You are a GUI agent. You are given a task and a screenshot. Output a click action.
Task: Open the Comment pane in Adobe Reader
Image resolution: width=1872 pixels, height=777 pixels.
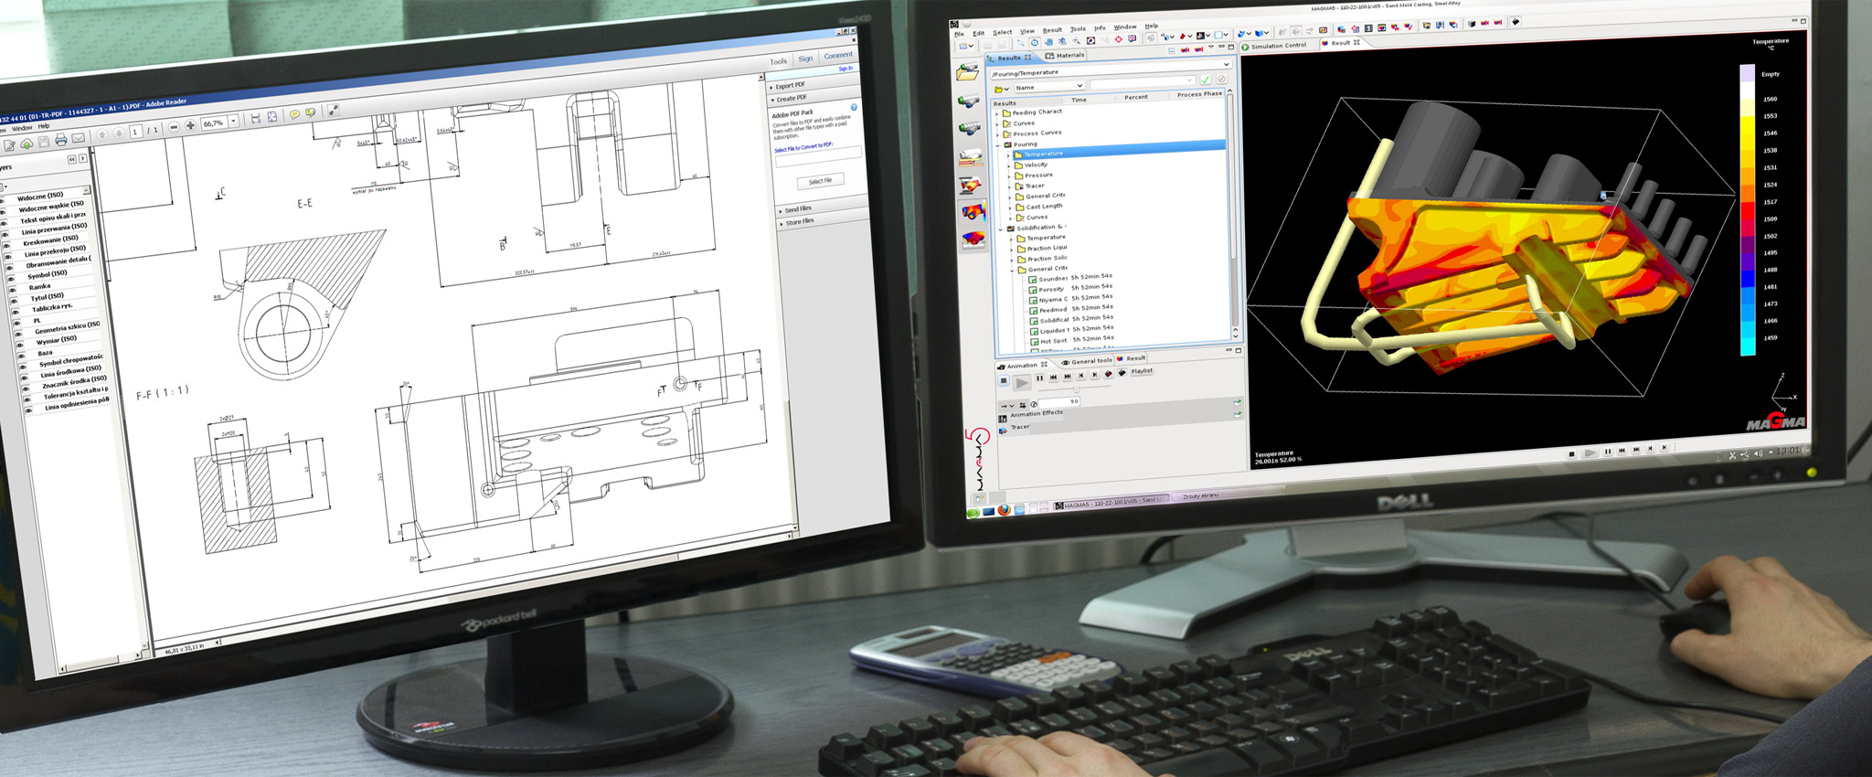point(838,56)
